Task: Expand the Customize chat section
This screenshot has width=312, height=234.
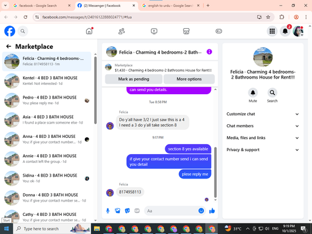Action: 263,114
